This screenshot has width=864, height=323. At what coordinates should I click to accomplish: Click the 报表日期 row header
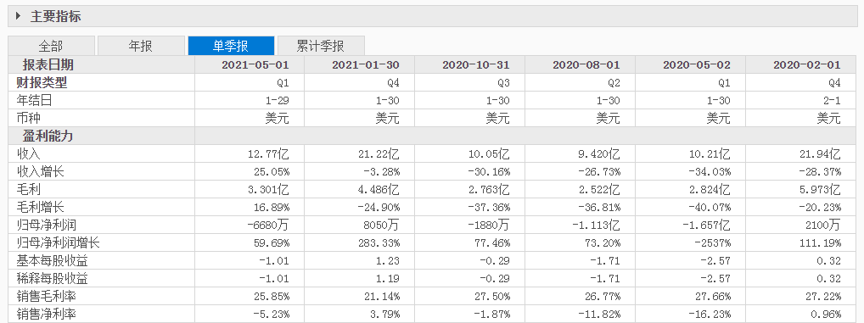click(x=48, y=65)
